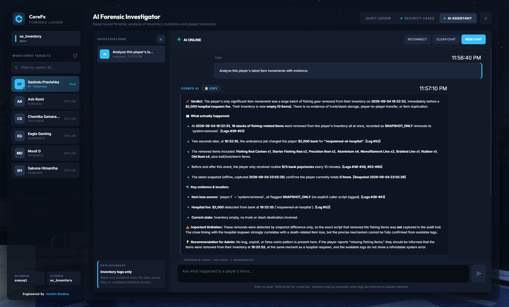Click the Storage ox_inventory info card
The width and height of the screenshot is (509, 307).
click(64, 278)
